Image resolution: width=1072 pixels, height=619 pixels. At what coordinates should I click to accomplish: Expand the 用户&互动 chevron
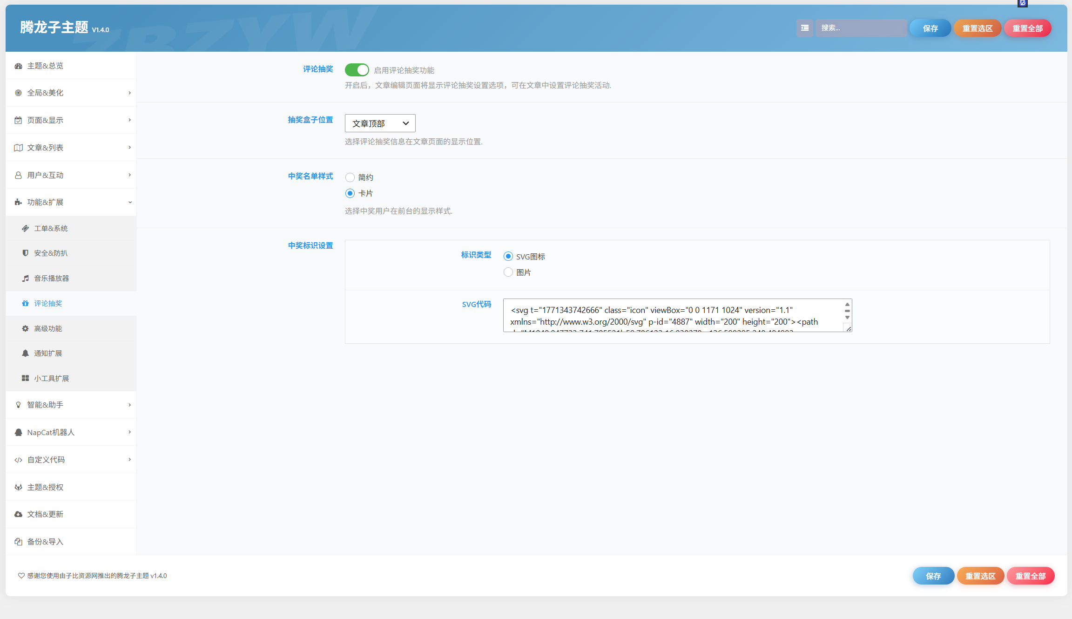(x=129, y=175)
